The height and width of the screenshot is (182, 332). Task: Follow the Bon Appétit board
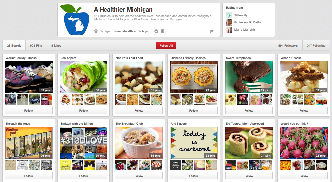pyautogui.click(x=84, y=111)
